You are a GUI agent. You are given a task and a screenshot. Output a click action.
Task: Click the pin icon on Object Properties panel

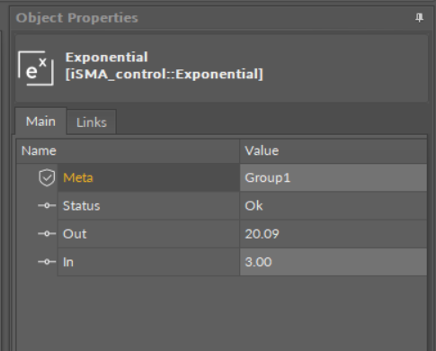(419, 18)
